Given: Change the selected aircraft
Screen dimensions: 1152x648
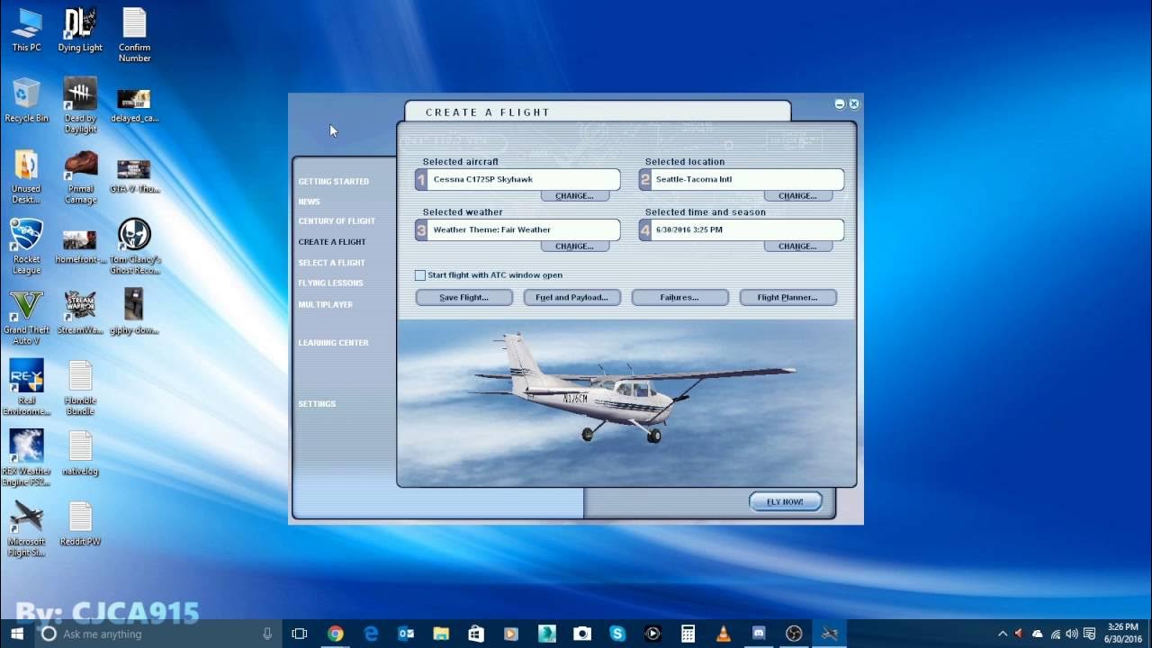Looking at the screenshot, I should coord(574,196).
